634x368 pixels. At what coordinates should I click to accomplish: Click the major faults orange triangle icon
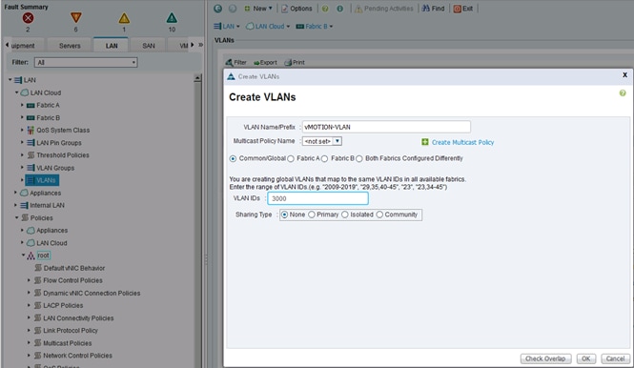(x=76, y=18)
